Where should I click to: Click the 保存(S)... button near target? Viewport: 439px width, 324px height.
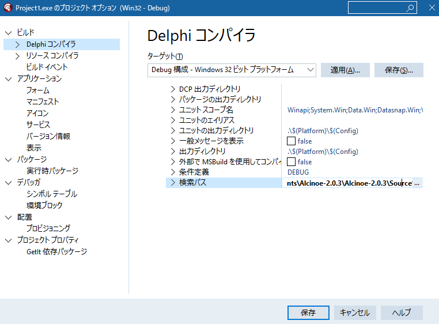(x=399, y=70)
